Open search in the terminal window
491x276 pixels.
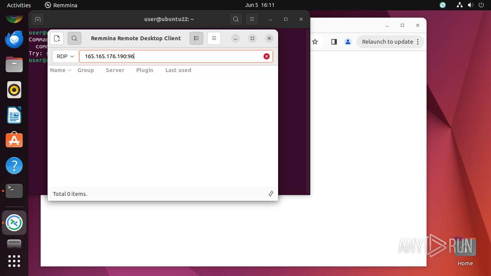[236, 19]
